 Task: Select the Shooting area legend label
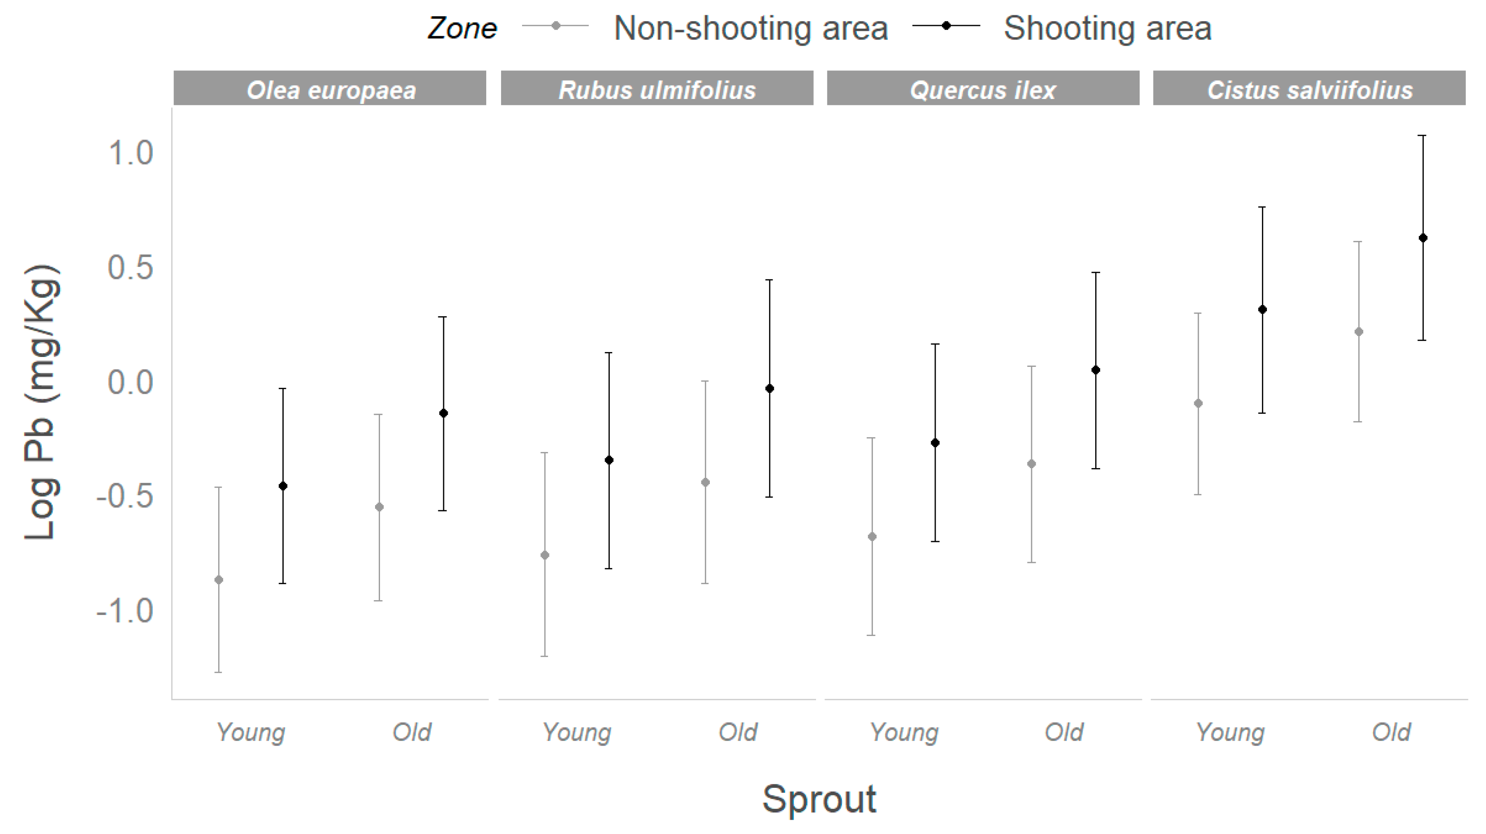click(1107, 28)
